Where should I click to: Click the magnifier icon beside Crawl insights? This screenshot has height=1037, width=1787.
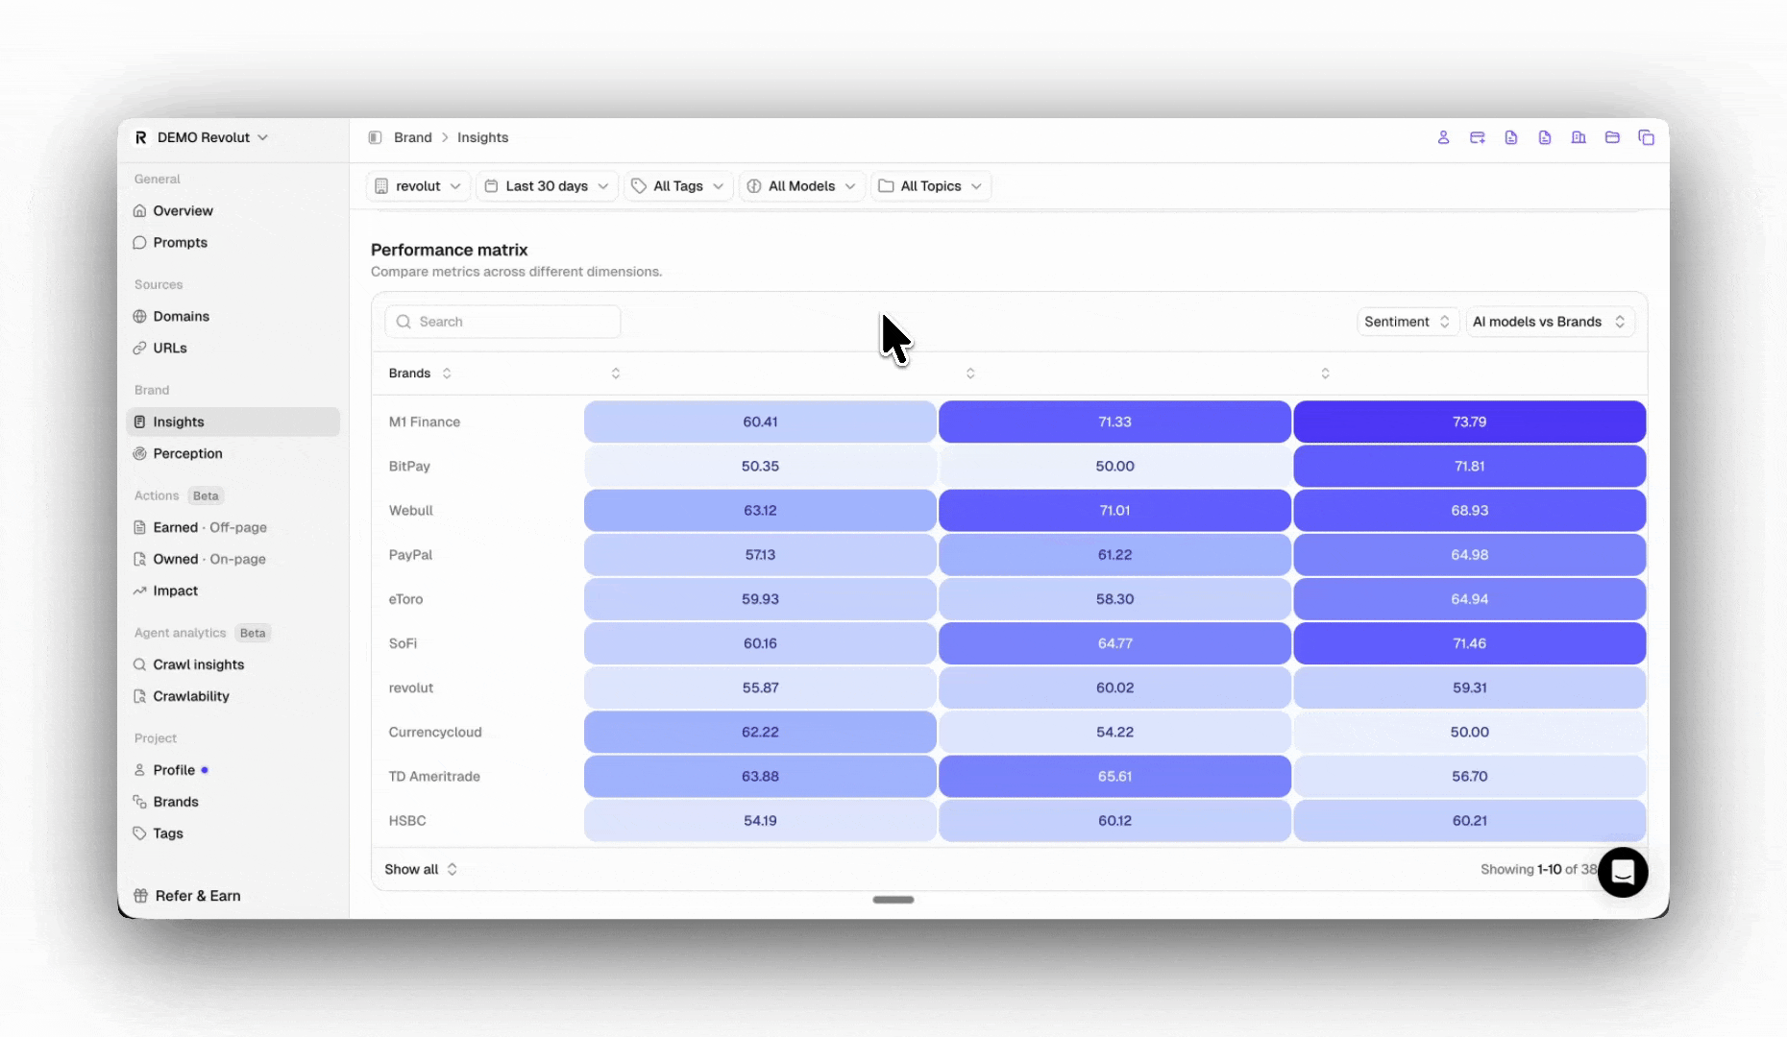pos(140,664)
